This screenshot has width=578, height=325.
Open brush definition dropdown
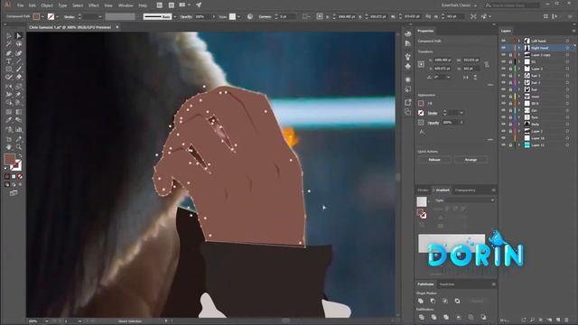click(174, 16)
